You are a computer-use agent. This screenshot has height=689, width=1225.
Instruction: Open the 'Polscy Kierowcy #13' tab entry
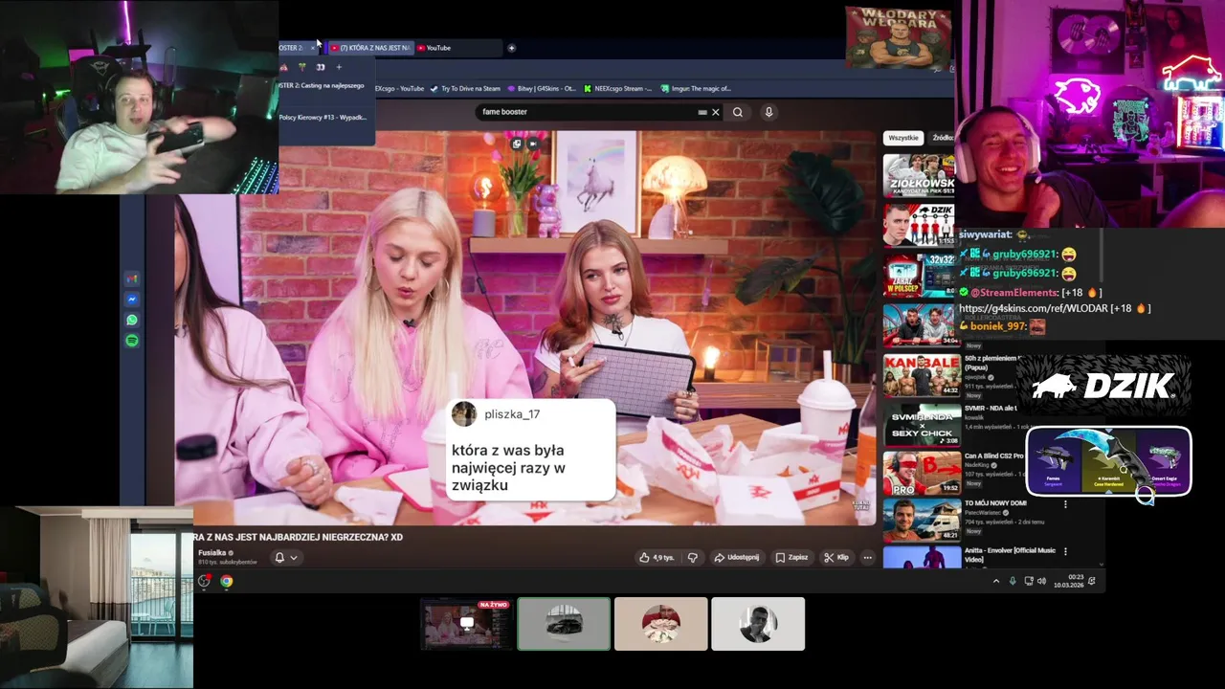click(323, 117)
